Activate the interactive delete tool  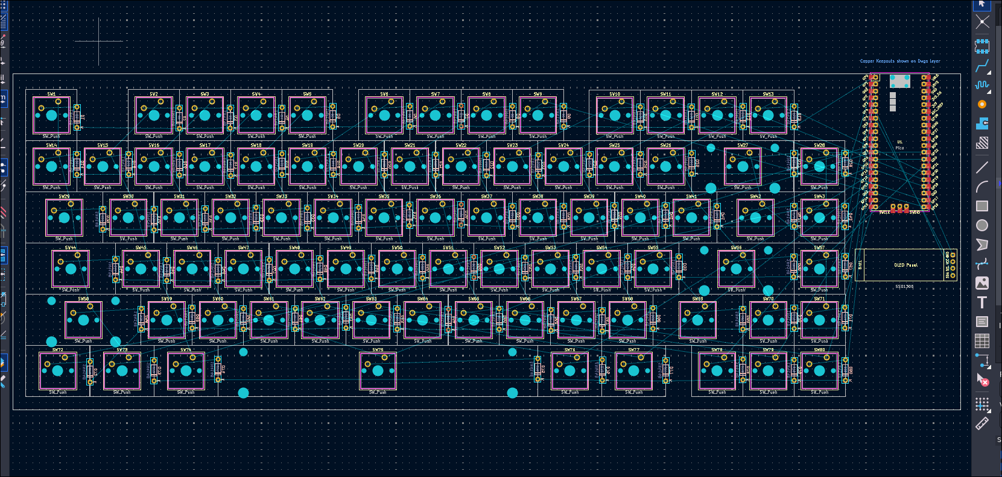[982, 380]
